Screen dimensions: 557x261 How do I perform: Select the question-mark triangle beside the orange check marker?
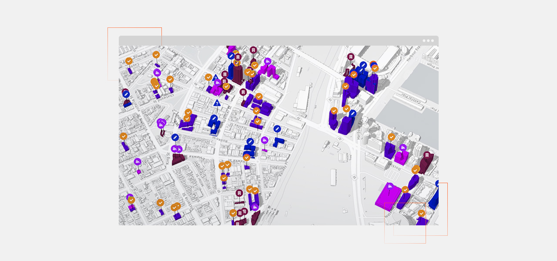click(x=215, y=77)
